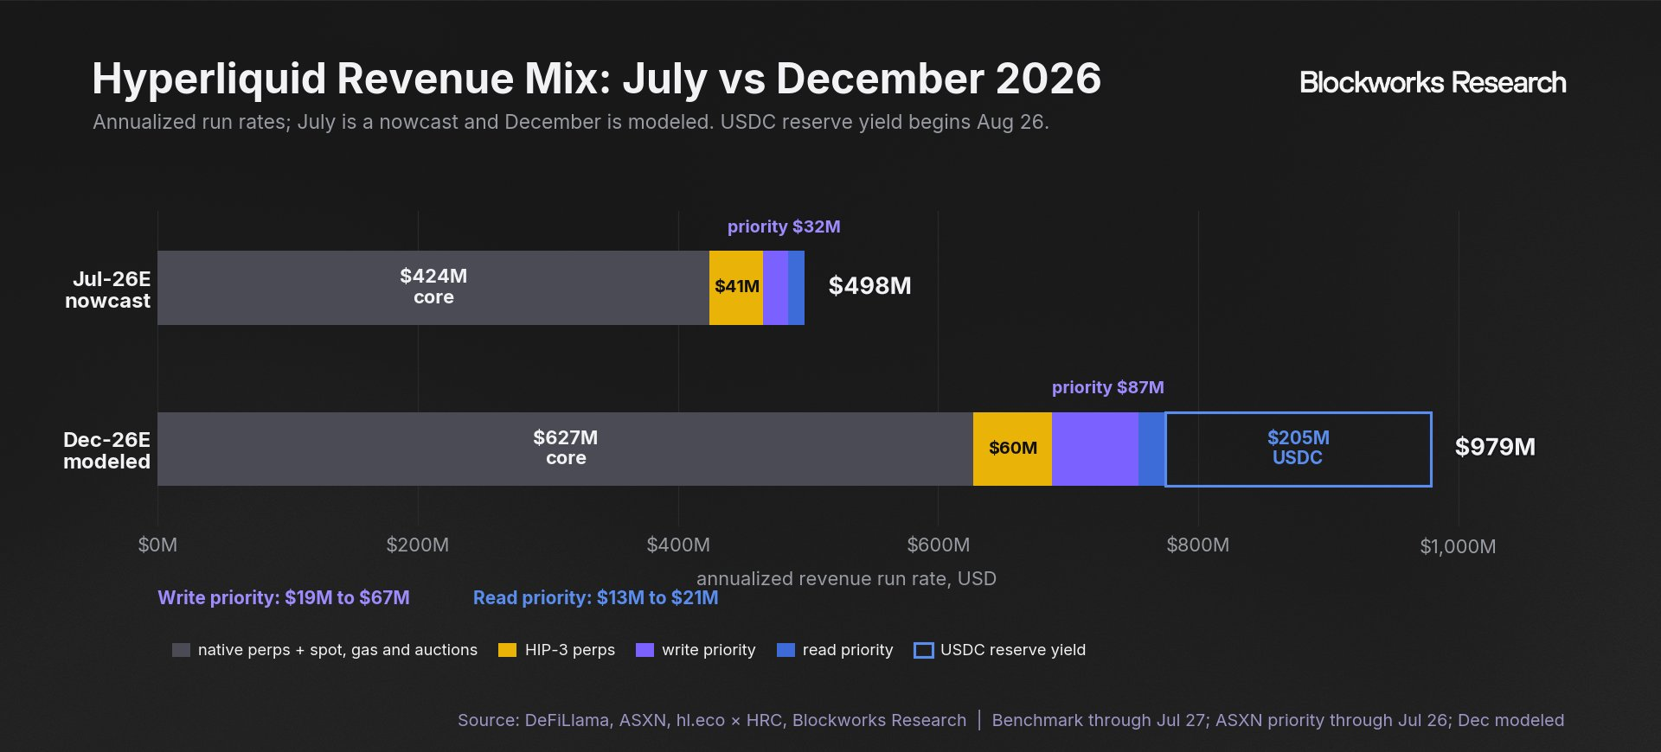Click the December purple write priority segment
Screen dimensions: 1661x752
tap(1095, 449)
